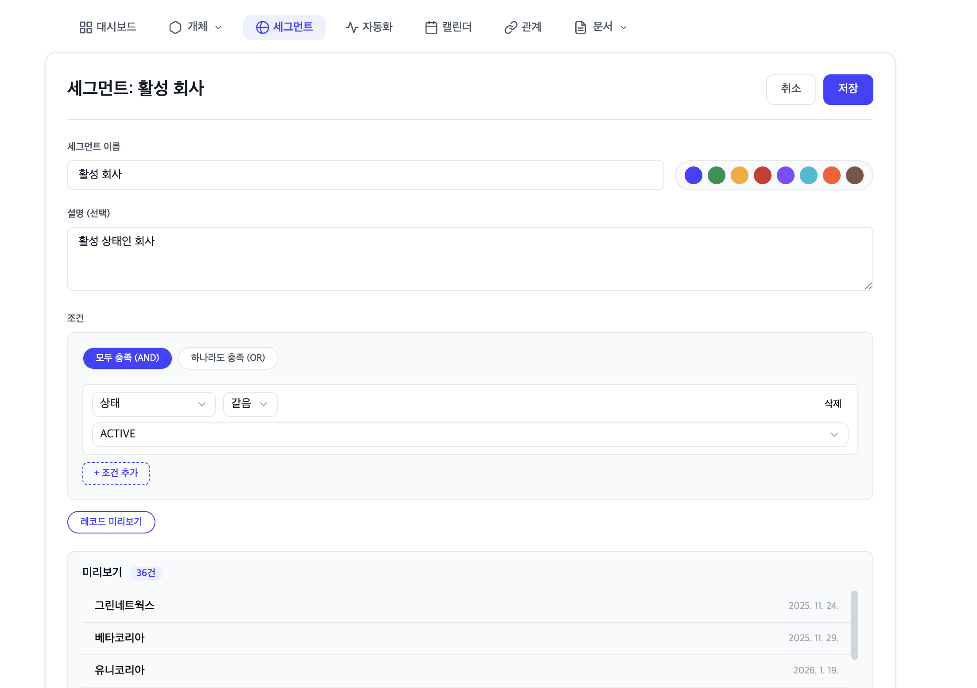
Task: Expand the 문서 menu chevron
Action: coord(624,27)
